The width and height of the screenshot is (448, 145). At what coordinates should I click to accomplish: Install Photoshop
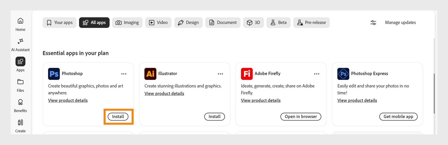tap(118, 117)
